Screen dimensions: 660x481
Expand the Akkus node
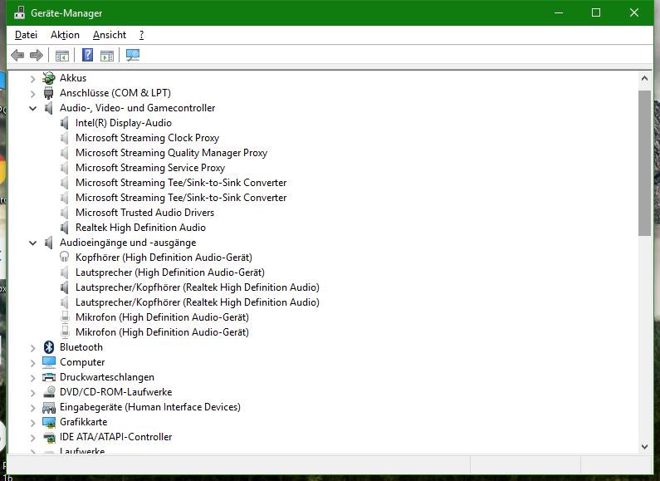33,78
